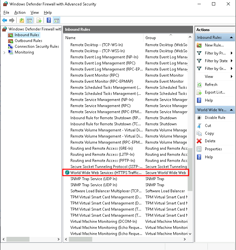Click Delete in the Actions pane
The width and height of the screenshot is (236, 250).
[210, 141]
